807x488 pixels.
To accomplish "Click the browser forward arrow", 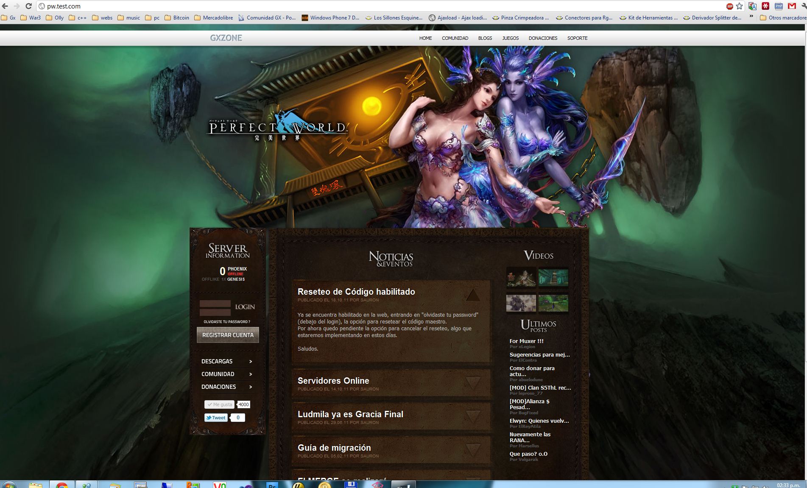I will pyautogui.click(x=17, y=6).
